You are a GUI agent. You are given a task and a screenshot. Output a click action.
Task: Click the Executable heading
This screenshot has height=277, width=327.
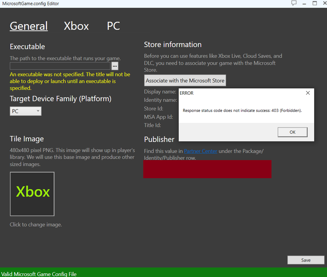coord(27,47)
